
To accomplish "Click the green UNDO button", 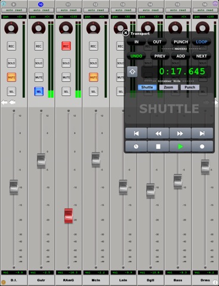I will click(x=136, y=56).
